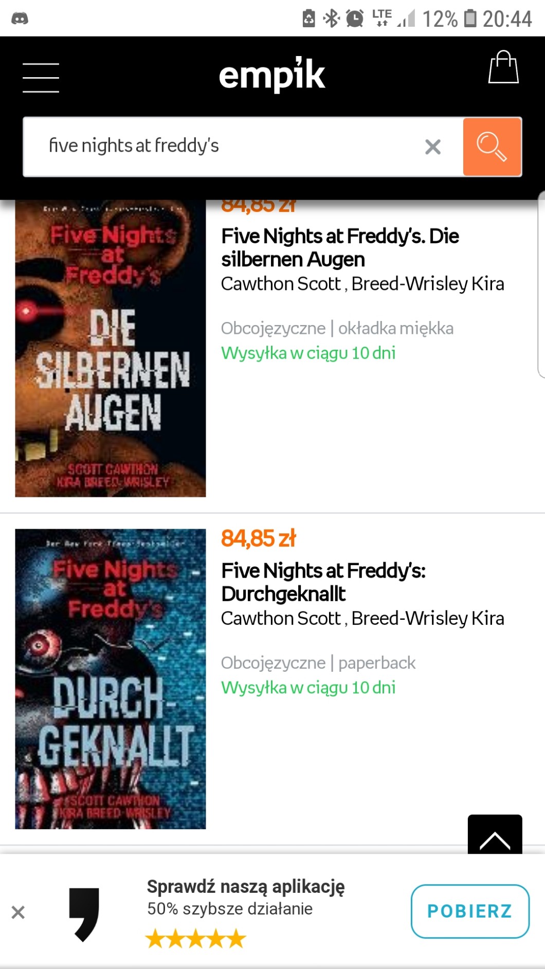Open the hamburger menu
Image resolution: width=545 pixels, height=969 pixels.
pos(41,78)
